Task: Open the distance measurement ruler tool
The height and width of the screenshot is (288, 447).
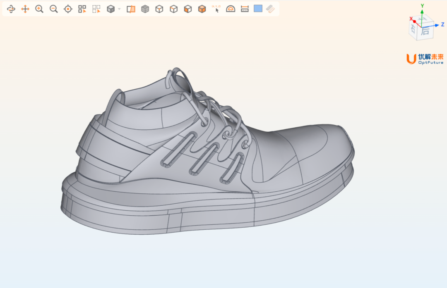Action: click(245, 9)
